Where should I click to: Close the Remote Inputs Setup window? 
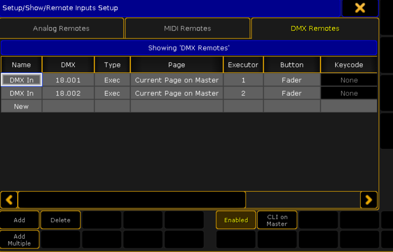tap(360, 8)
